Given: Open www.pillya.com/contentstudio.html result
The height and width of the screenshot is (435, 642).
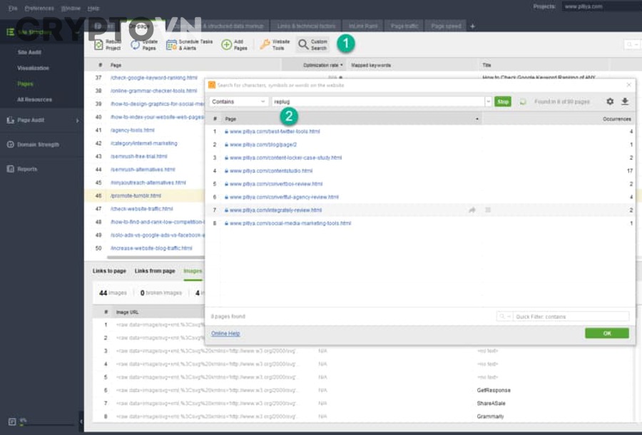Looking at the screenshot, I should 271,170.
